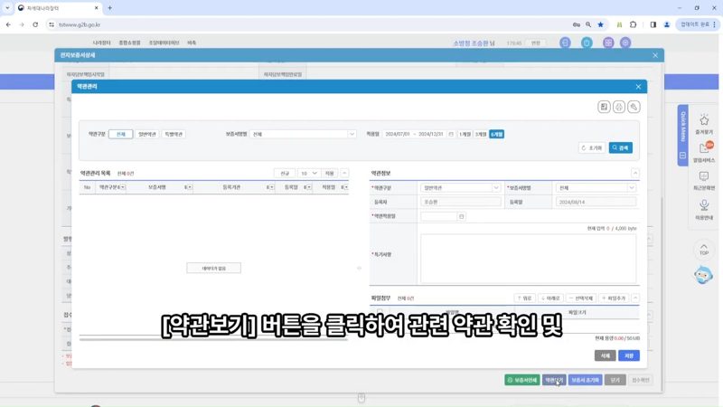Click the first round blue header icon
The width and height of the screenshot is (723, 407).
[565, 43]
